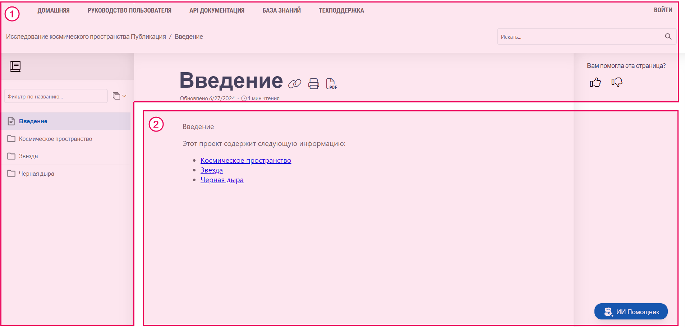Select Введение in the sidebar tree

click(33, 121)
